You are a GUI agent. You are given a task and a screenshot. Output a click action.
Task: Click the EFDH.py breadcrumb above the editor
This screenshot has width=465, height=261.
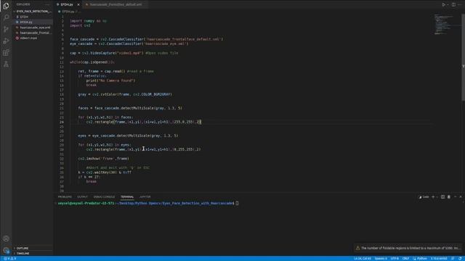pos(68,12)
